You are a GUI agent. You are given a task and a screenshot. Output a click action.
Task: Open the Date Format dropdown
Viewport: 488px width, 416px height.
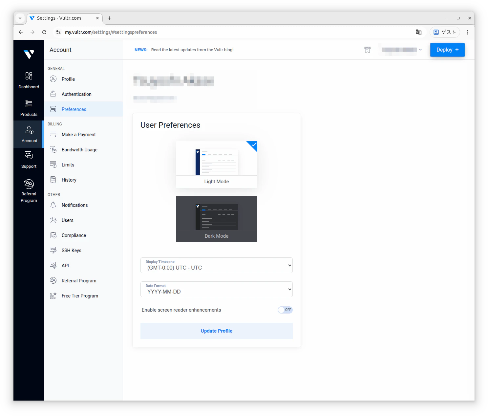[217, 289]
